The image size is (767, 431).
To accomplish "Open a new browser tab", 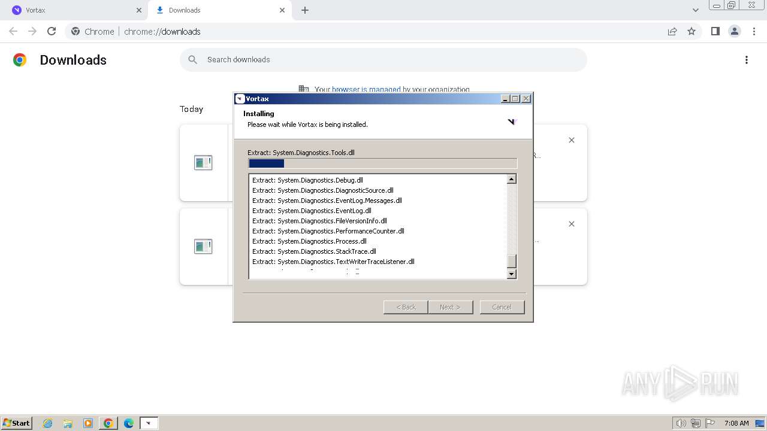I will point(305,10).
